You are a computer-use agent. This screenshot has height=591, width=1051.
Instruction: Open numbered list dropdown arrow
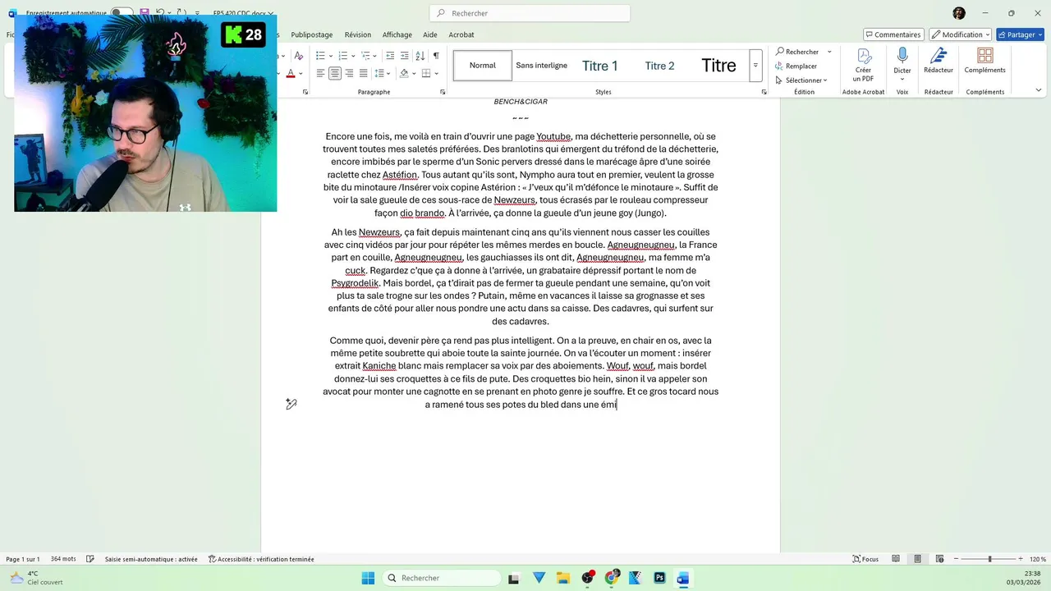coord(352,56)
